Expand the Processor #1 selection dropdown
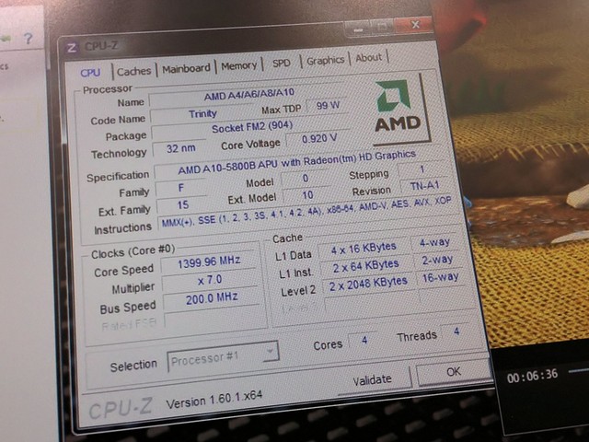 tap(223, 357)
